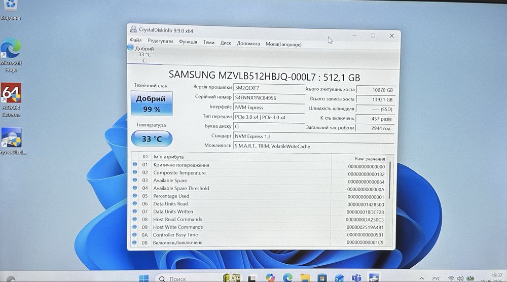
Task: Open the Допомога menu
Action: point(248,43)
